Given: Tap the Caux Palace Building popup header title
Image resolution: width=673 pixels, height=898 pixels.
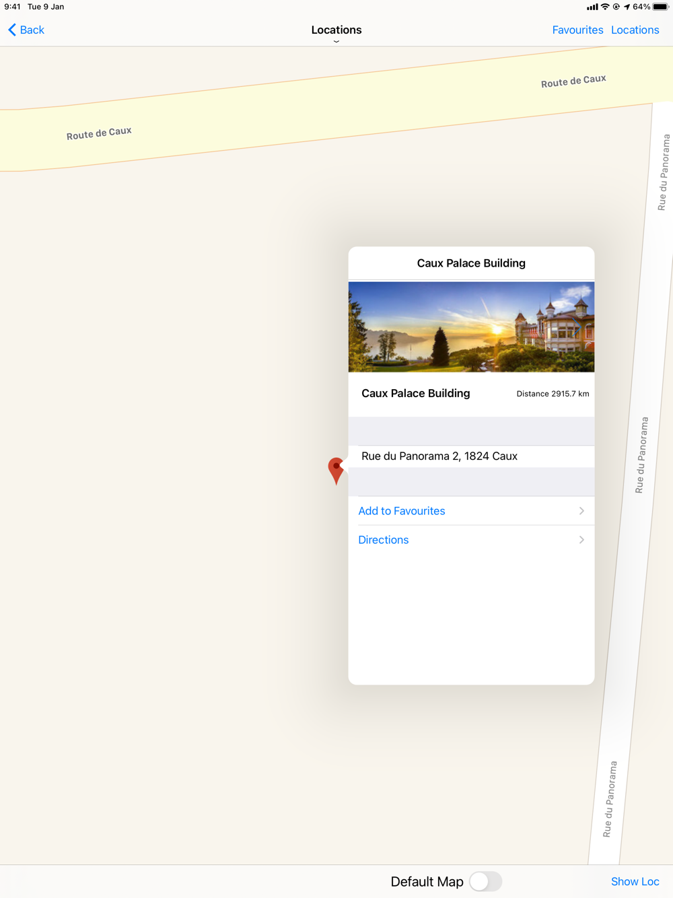Looking at the screenshot, I should (471, 263).
